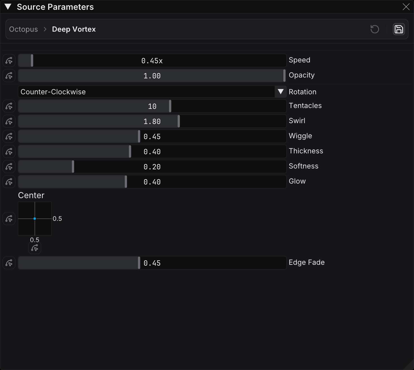
Task: Click the modulation icon beside Thickness slider
Action: (x=9, y=151)
